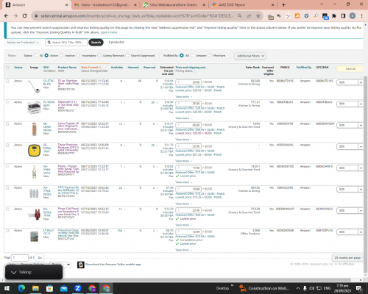This screenshot has width=368, height=294.
Task: Go back in browser history
Action: [7, 16]
